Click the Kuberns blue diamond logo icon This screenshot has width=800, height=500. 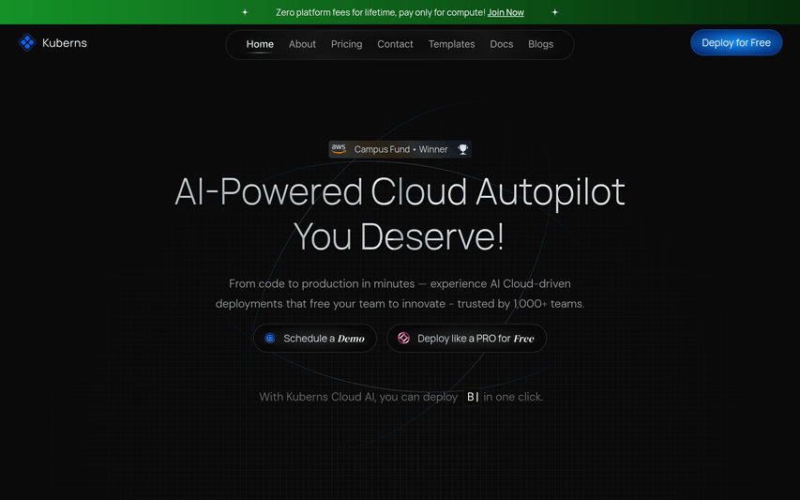click(27, 42)
